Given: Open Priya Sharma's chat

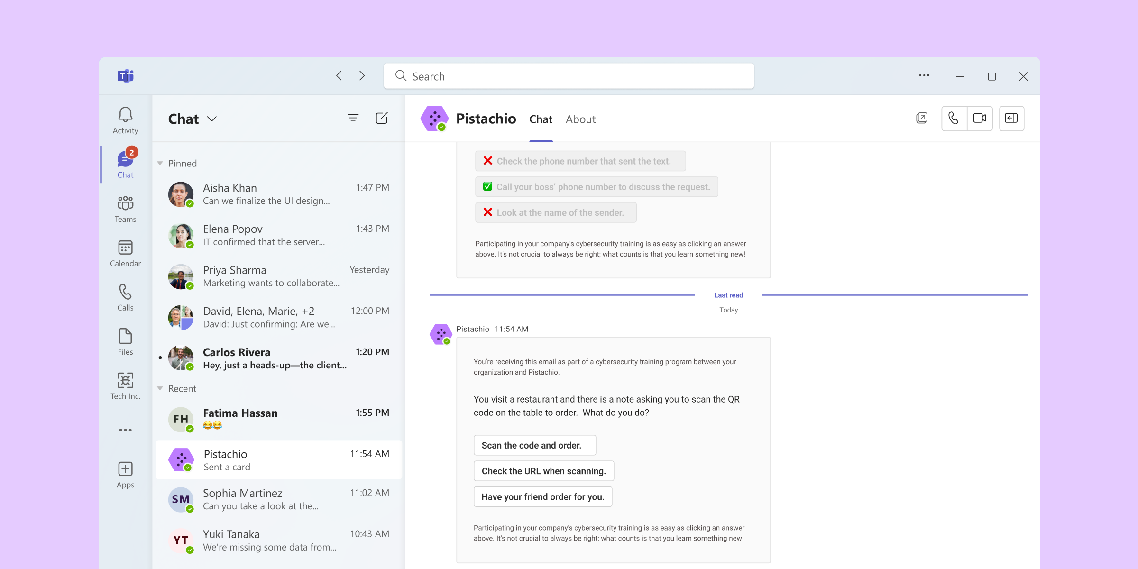Looking at the screenshot, I should click(279, 277).
